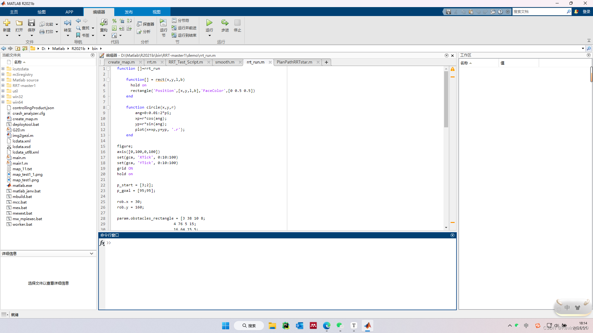Select main.m in the file list
Screen dimensions: 593x333
coord(19,158)
